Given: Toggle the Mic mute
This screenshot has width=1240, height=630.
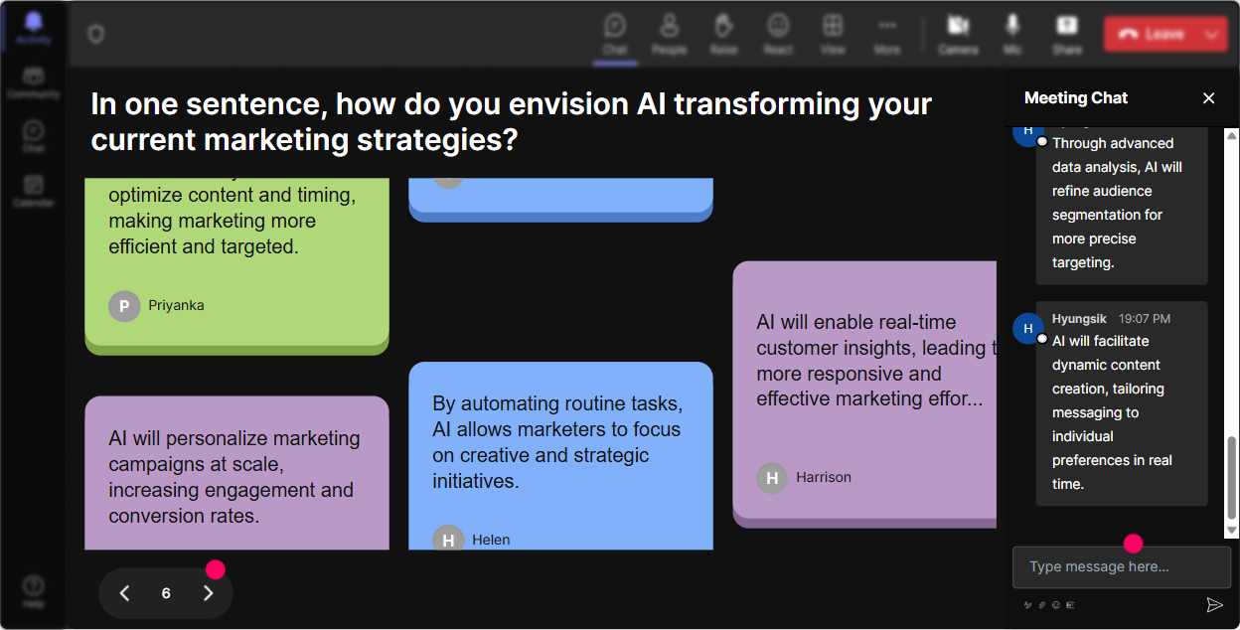Looking at the screenshot, I should tap(1012, 34).
